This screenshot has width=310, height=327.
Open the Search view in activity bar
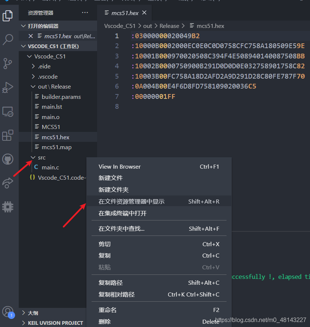click(x=8, y=40)
